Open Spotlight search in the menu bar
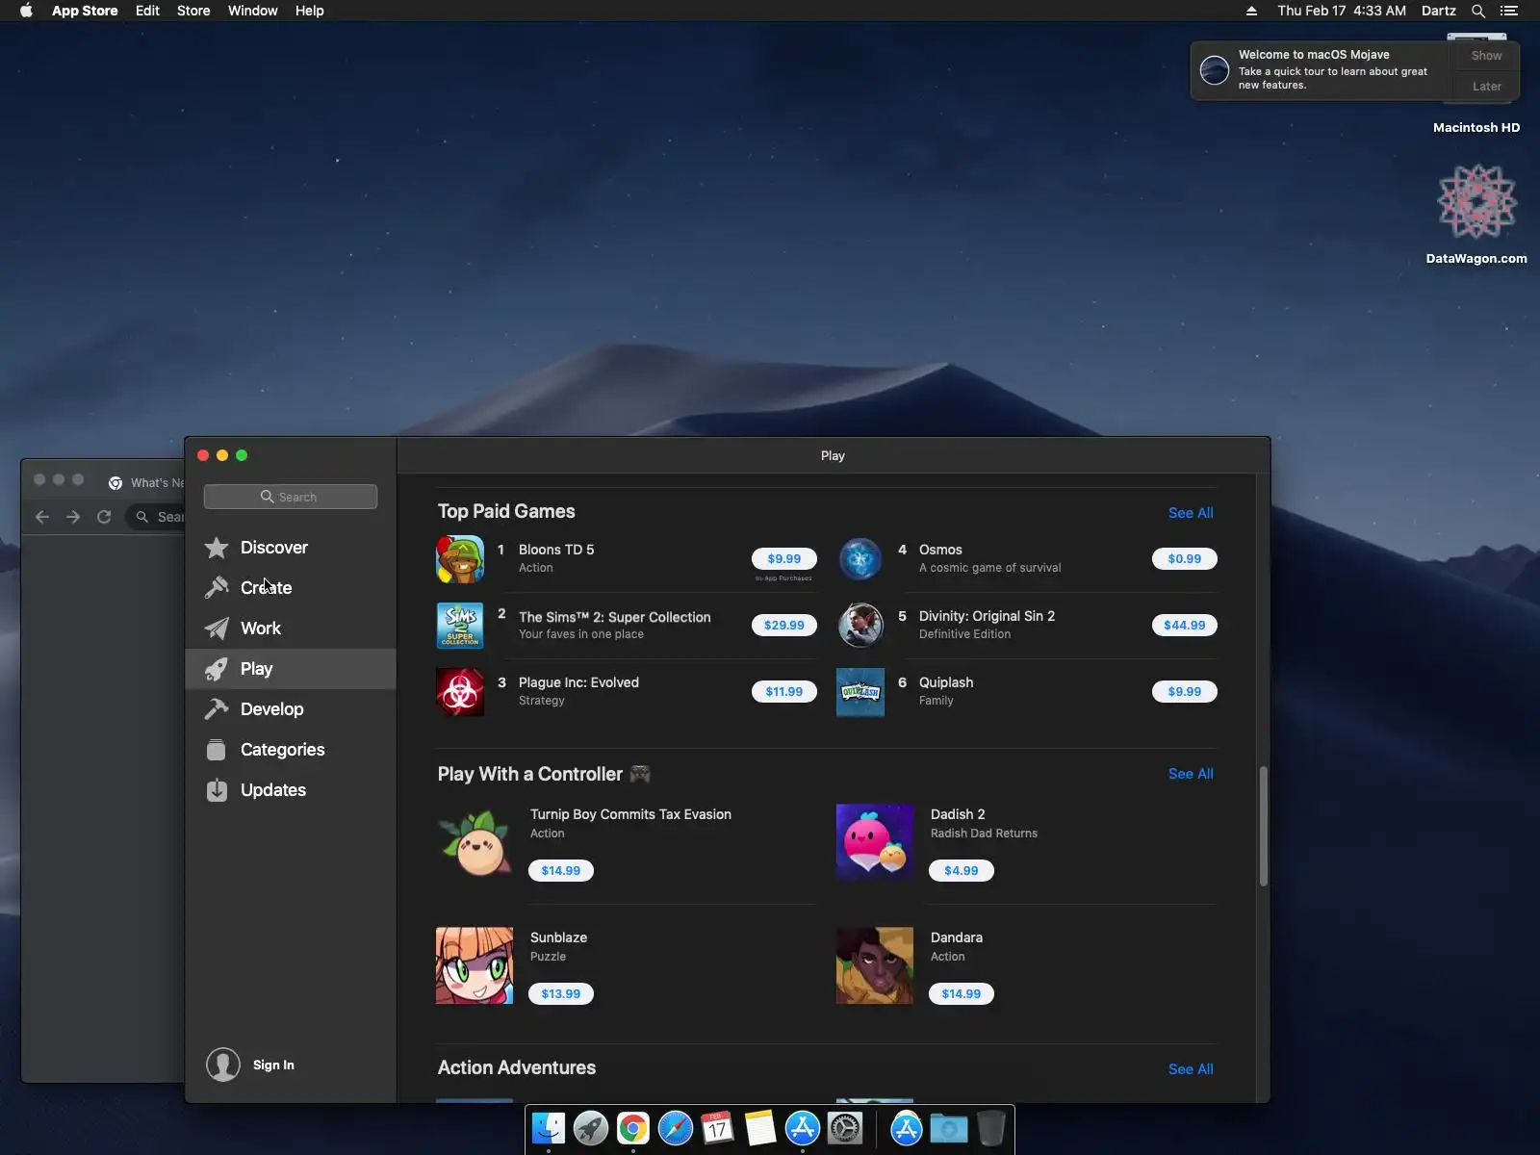This screenshot has height=1155, width=1540. (1478, 11)
